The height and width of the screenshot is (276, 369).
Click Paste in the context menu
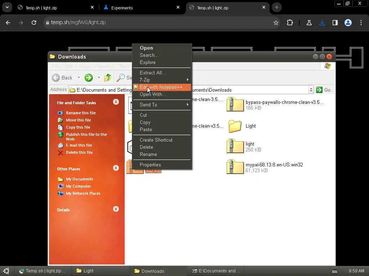146,129
